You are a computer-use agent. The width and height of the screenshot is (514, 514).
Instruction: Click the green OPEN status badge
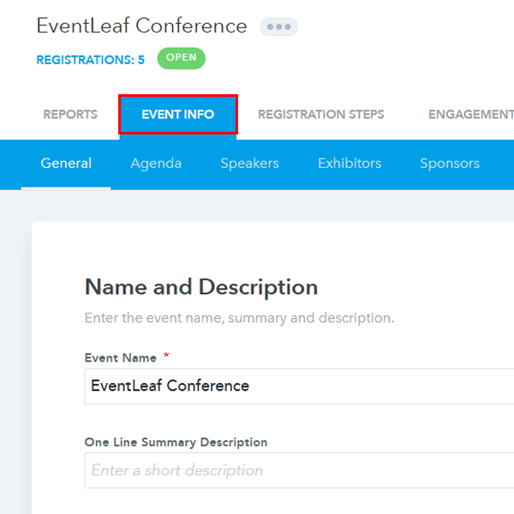point(182,58)
